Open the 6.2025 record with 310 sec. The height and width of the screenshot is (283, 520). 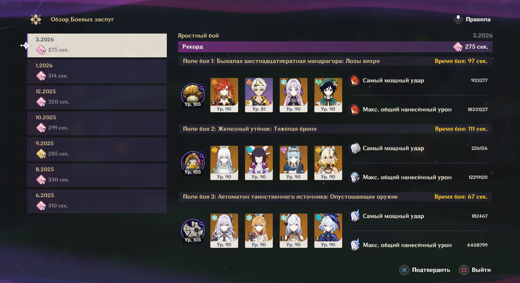(97, 201)
